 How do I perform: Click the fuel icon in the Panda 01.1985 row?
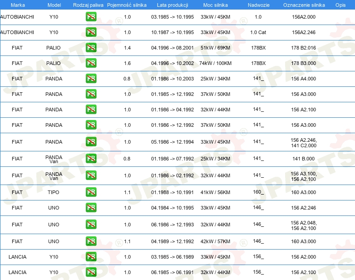(x=91, y=94)
